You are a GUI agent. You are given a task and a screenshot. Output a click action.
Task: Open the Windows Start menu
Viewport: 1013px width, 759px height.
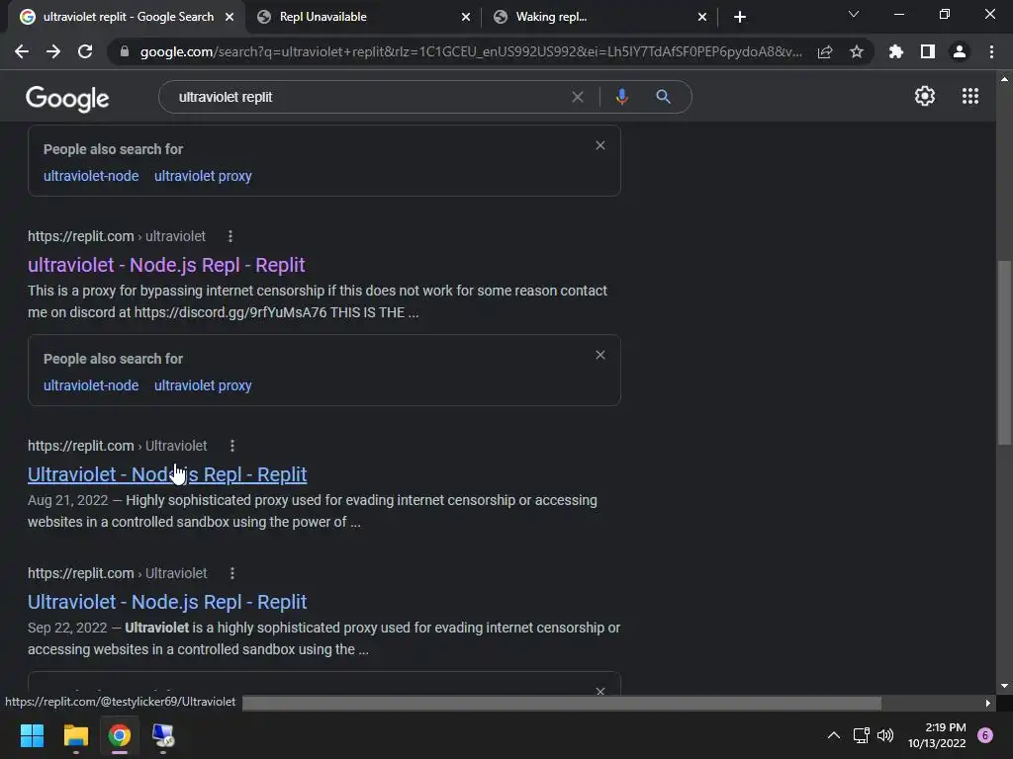32,735
